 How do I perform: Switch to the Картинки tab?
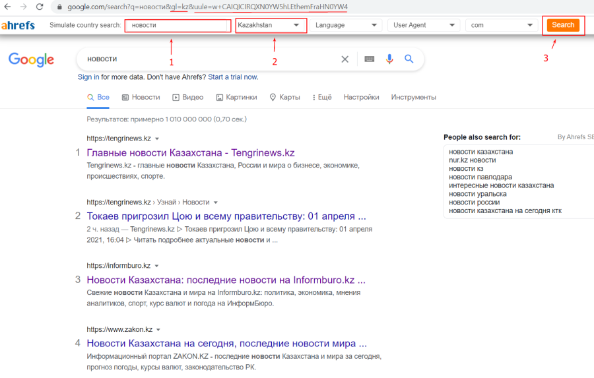click(x=236, y=98)
